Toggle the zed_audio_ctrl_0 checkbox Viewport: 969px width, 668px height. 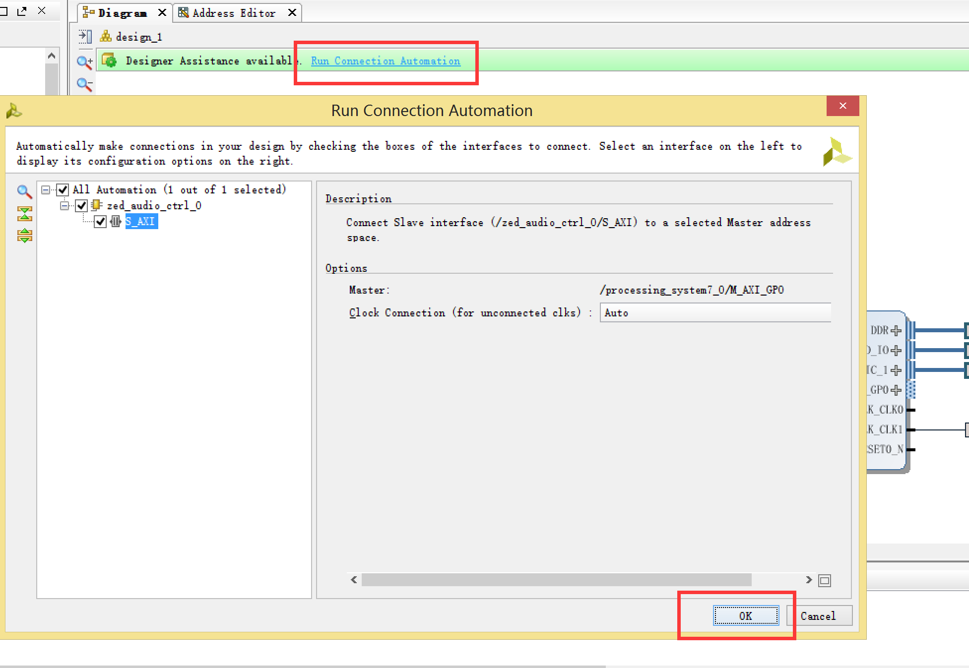pos(81,205)
